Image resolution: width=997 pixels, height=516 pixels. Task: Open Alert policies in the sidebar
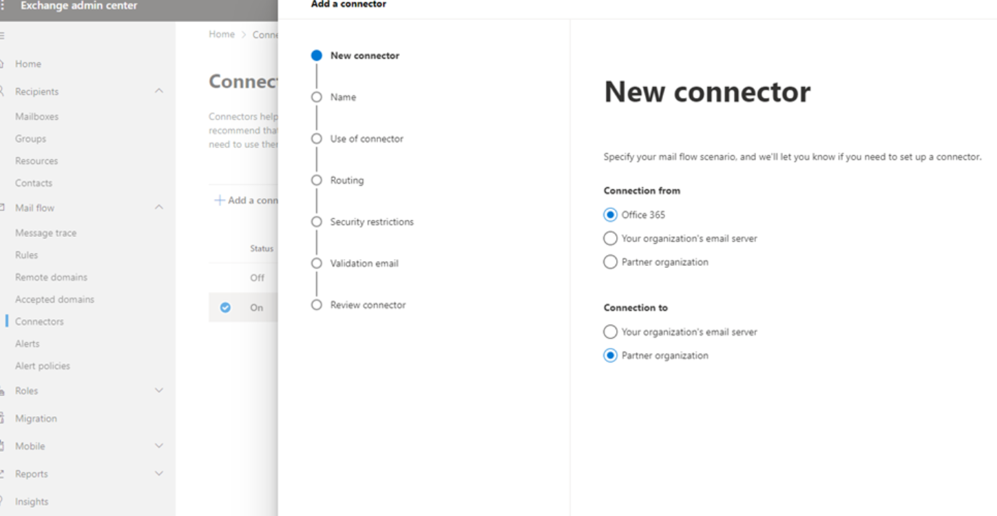point(43,366)
